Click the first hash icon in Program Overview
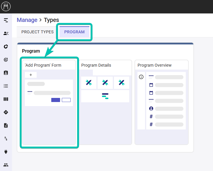 coord(151,117)
